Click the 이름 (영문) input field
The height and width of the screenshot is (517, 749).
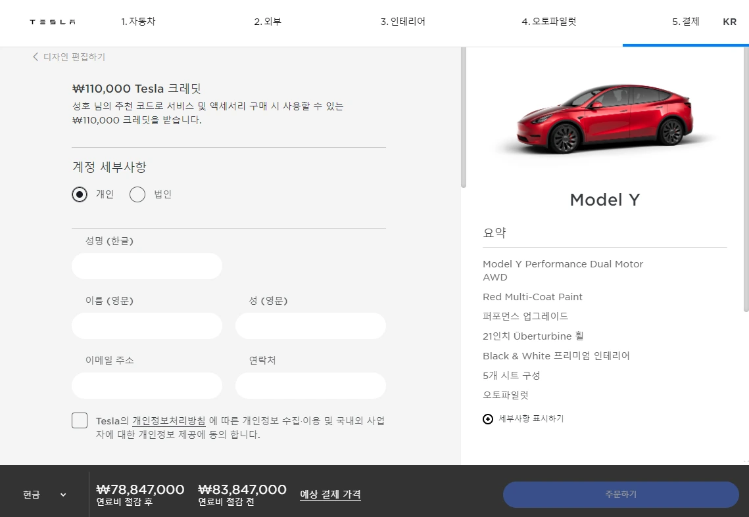click(147, 326)
